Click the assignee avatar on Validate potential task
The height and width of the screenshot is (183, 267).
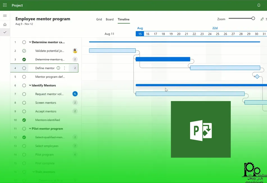click(75, 51)
